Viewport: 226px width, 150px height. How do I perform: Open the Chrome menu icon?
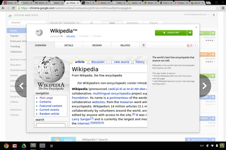pyautogui.click(x=223, y=8)
